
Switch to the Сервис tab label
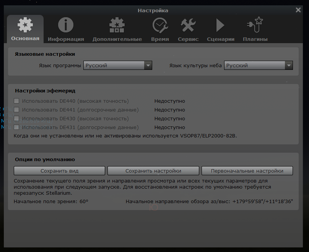pos(188,39)
